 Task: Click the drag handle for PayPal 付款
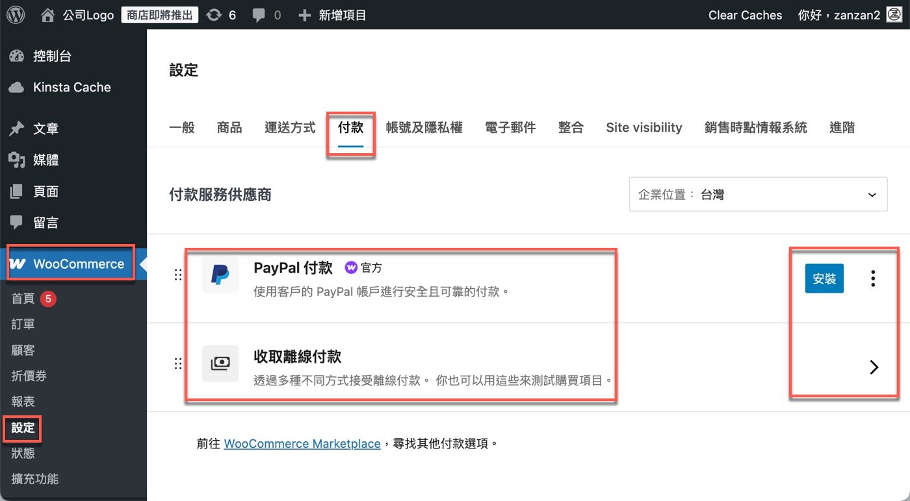[178, 275]
